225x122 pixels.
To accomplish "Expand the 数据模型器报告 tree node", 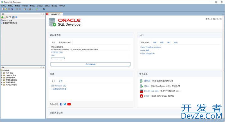I will click(x=2, y=80).
